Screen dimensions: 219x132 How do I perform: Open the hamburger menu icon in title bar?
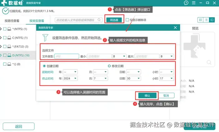pyautogui.click(x=194, y=3)
